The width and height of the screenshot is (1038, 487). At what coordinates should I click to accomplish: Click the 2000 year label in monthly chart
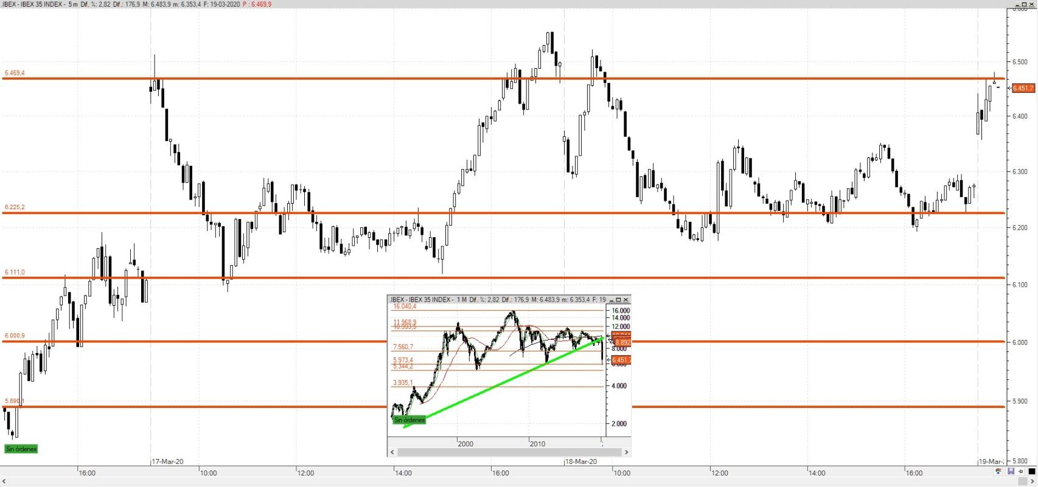(465, 444)
